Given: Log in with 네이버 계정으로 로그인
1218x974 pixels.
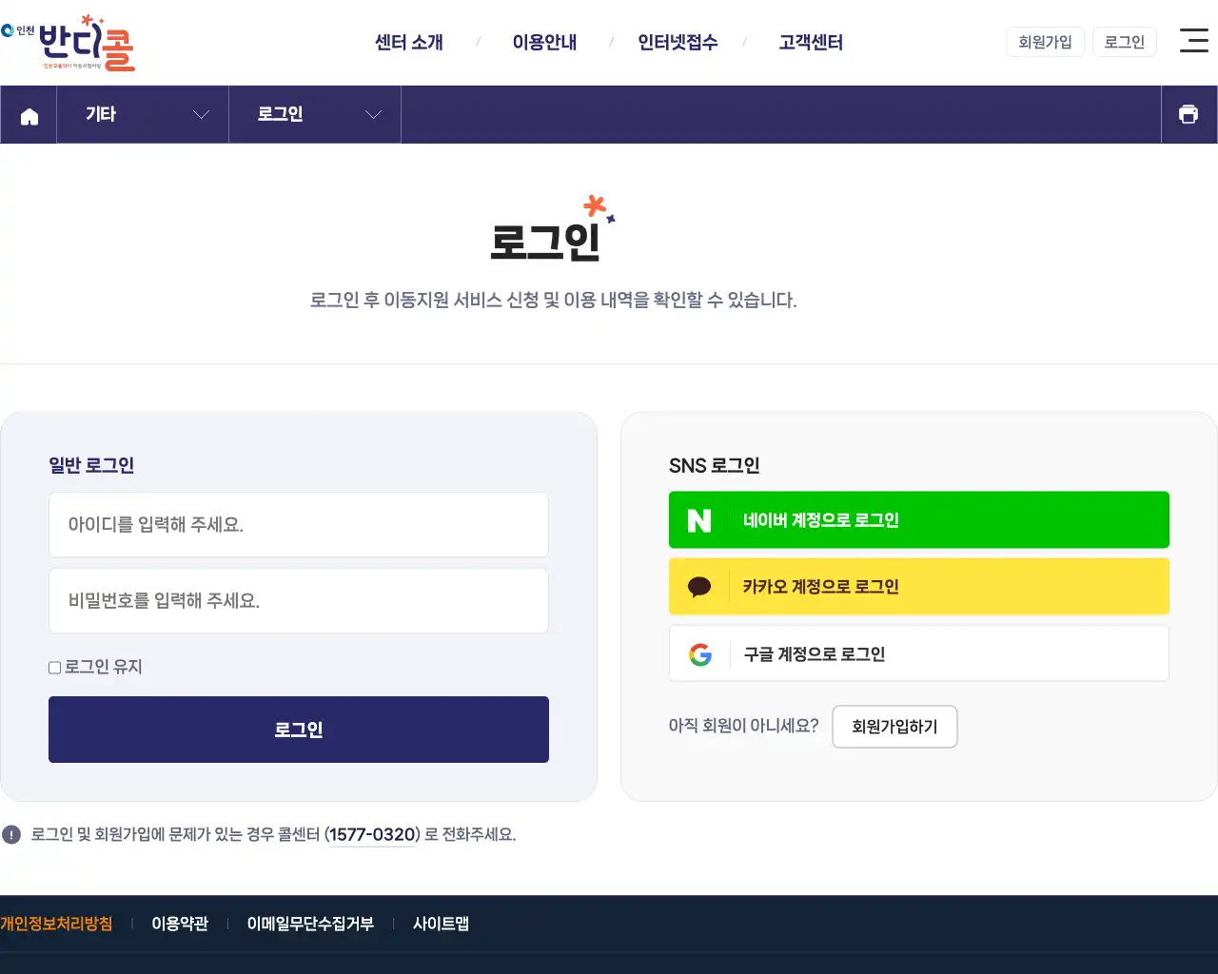Looking at the screenshot, I should [x=919, y=520].
